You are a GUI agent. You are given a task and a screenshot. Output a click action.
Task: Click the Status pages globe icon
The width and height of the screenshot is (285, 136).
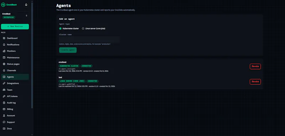click(x=4, y=64)
